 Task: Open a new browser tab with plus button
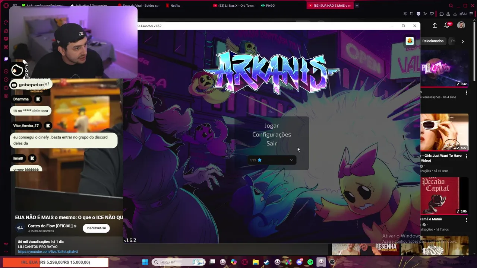tap(357, 6)
